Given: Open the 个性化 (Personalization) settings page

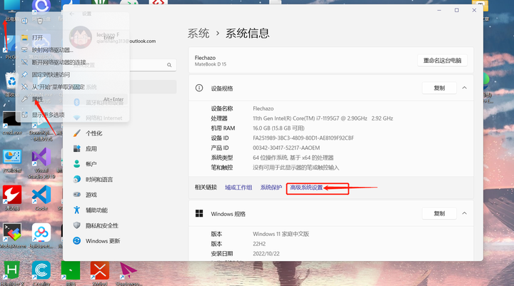Looking at the screenshot, I should coord(94,133).
